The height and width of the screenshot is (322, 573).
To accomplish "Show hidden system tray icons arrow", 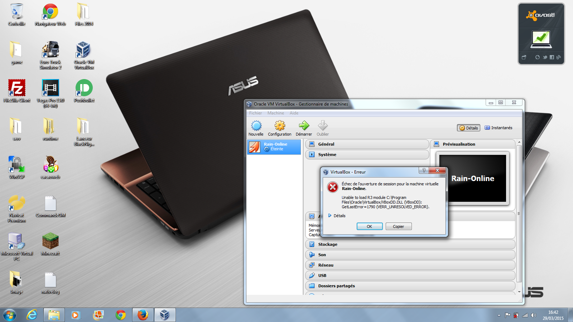I will 499,315.
